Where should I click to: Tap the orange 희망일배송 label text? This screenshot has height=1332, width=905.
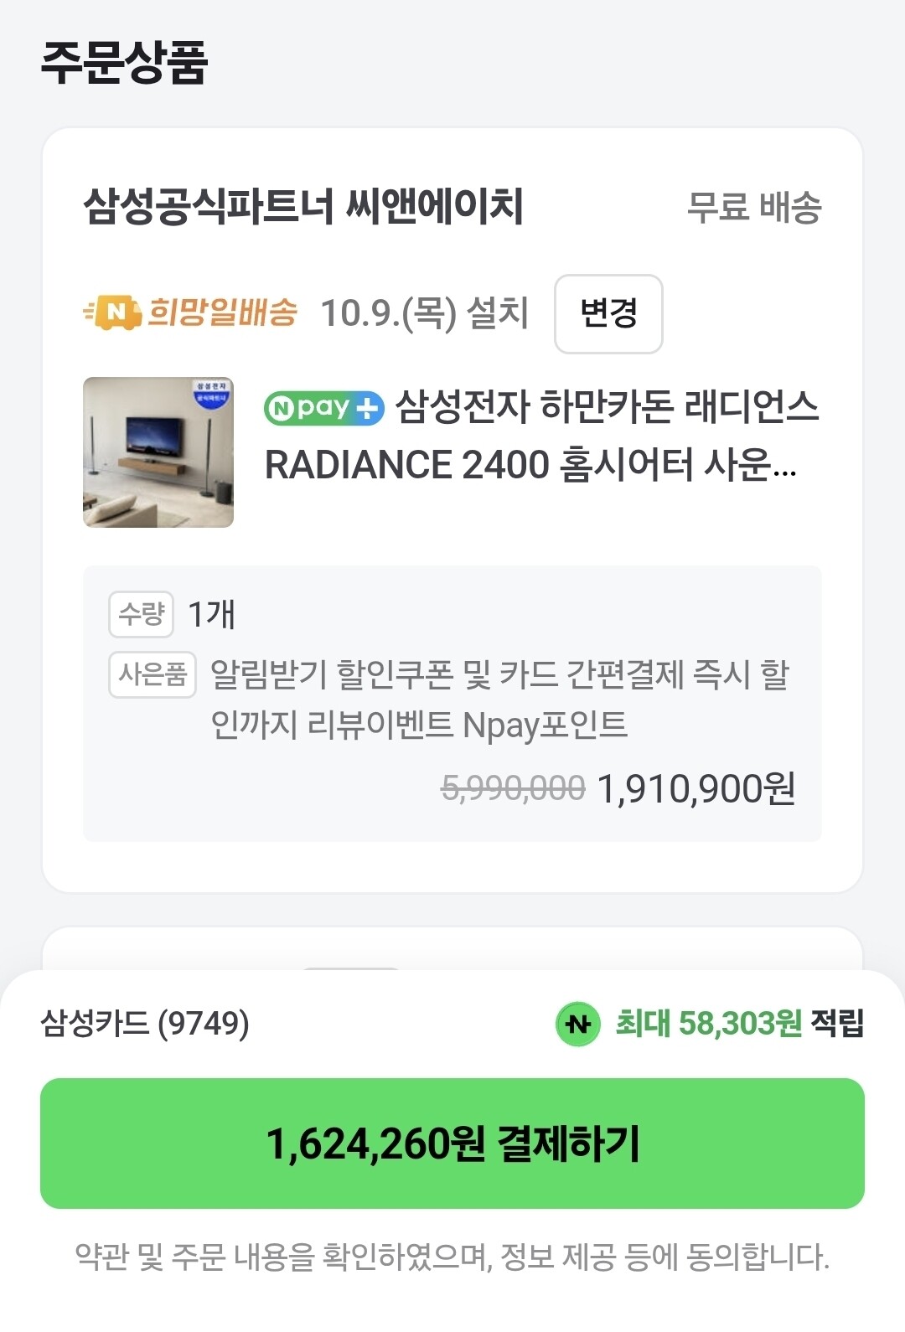point(222,312)
